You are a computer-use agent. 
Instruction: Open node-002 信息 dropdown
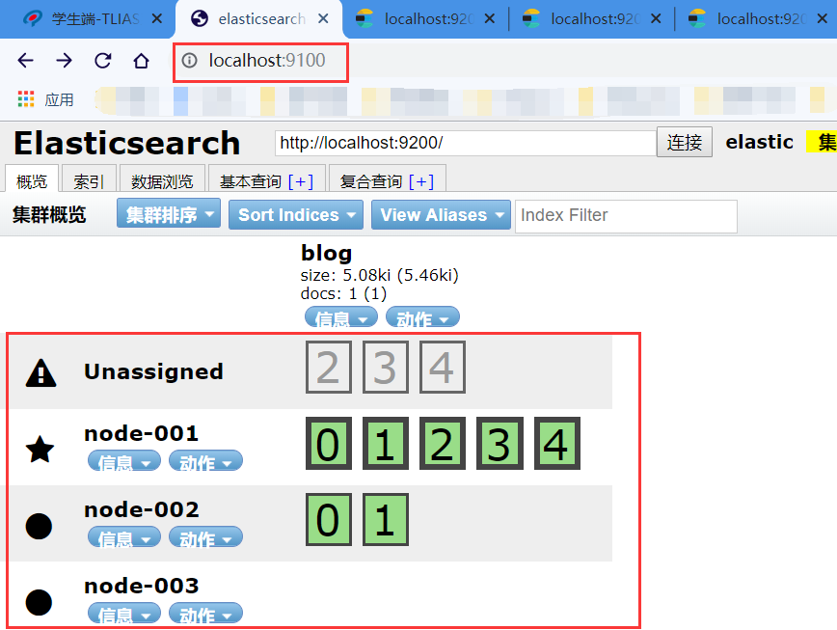[x=123, y=537]
